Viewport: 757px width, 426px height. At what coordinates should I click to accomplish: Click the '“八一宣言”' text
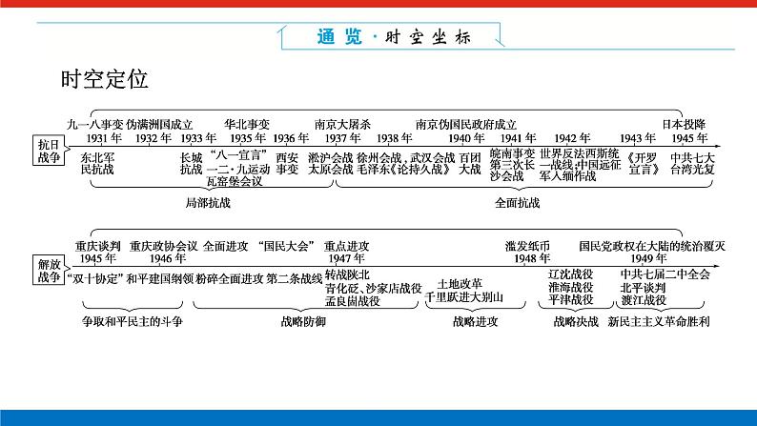(x=238, y=155)
